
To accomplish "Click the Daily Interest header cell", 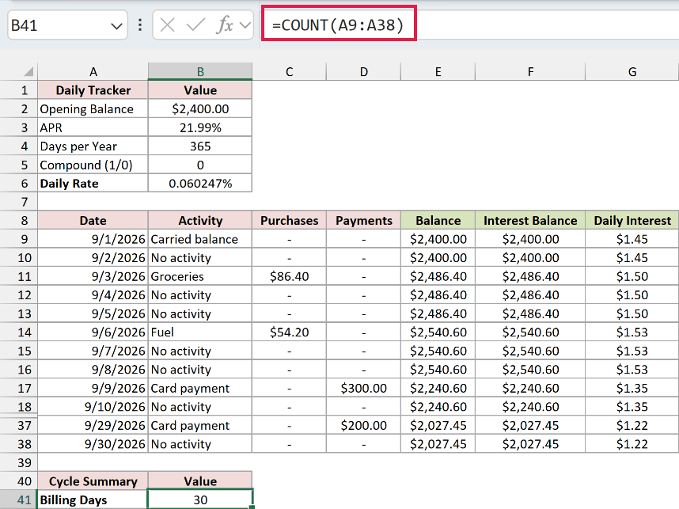I will [632, 221].
